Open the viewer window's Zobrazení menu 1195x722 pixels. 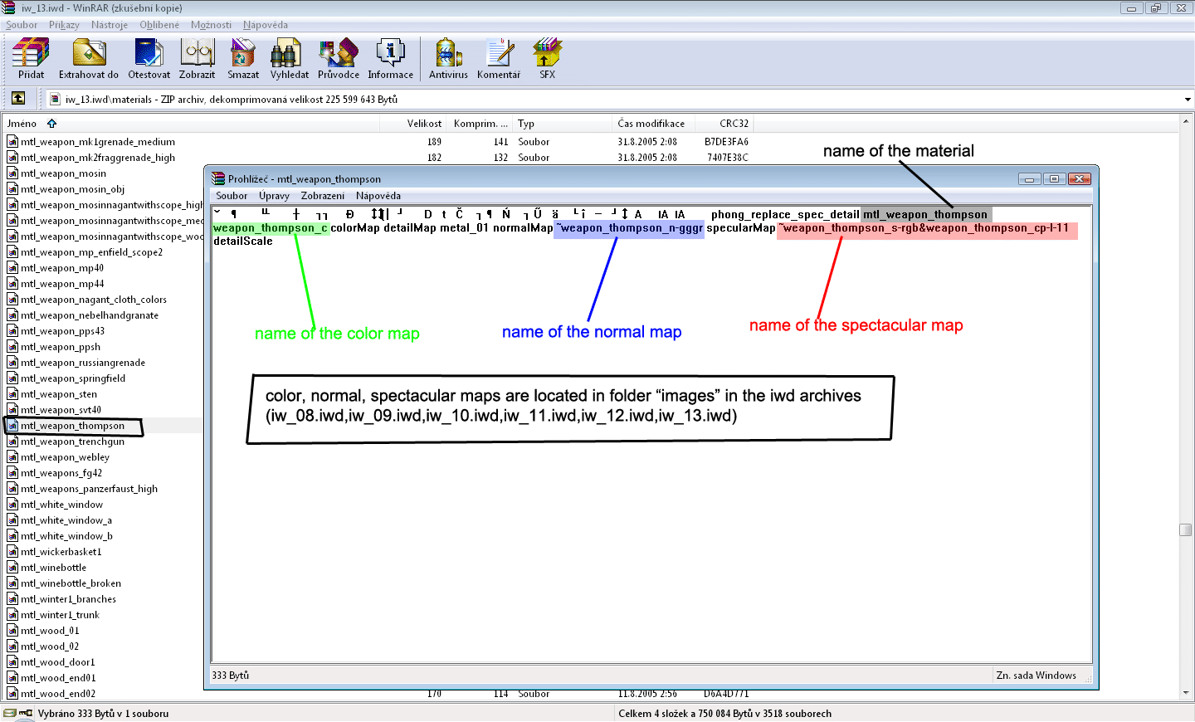(323, 196)
